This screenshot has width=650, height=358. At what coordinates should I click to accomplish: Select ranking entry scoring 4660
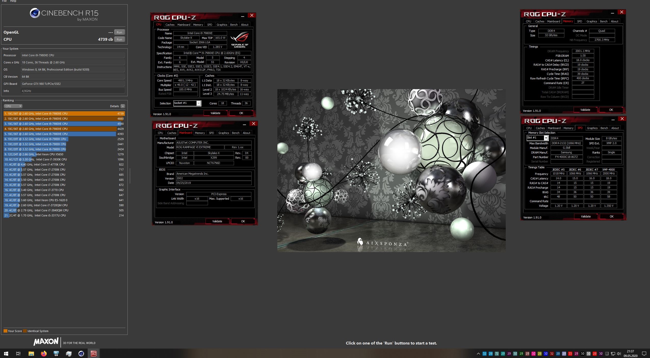[x=64, y=119]
